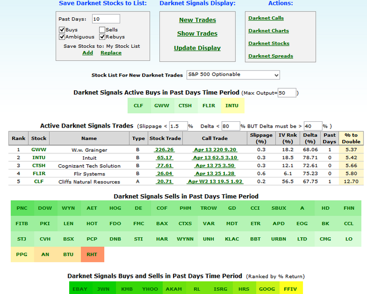Select EBAY ranked return tile
This screenshot has height=294, width=367.
click(81, 288)
